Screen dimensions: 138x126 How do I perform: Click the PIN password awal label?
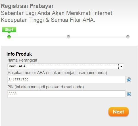(45, 87)
